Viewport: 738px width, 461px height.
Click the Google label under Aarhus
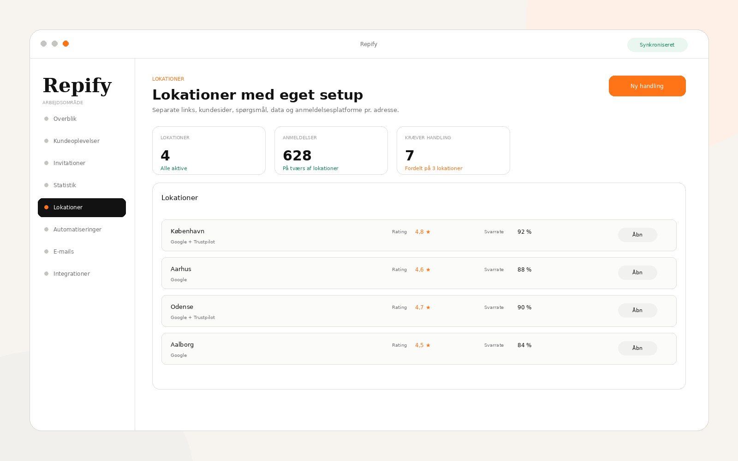click(179, 280)
